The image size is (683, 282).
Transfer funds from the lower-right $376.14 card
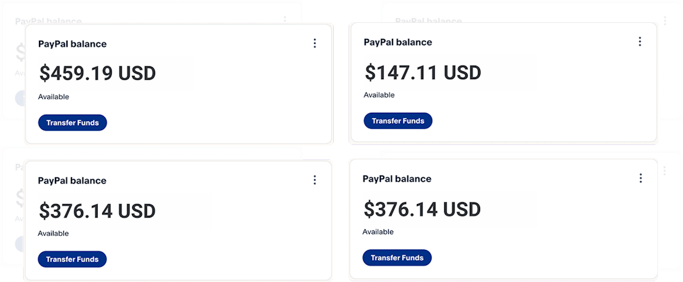tap(397, 258)
